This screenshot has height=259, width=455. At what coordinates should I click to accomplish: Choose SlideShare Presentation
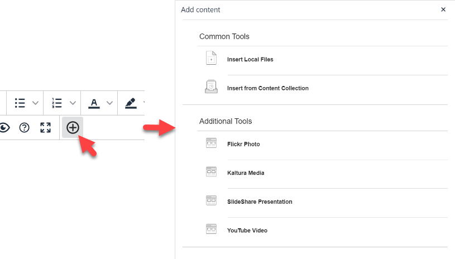click(260, 202)
